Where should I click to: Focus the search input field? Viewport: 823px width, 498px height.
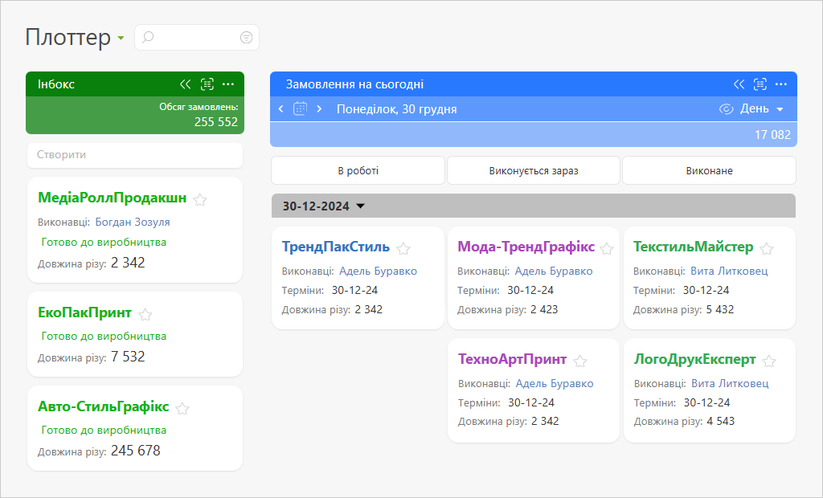(x=197, y=37)
